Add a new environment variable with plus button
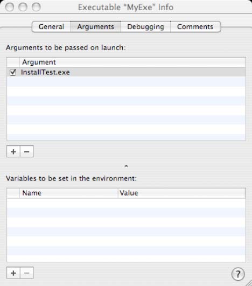This screenshot has height=286, width=252. (x=13, y=273)
